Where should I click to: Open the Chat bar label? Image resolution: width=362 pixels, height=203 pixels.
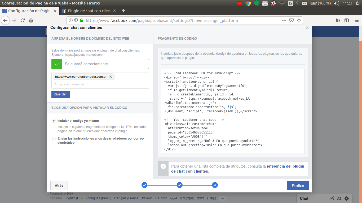tap(304, 199)
